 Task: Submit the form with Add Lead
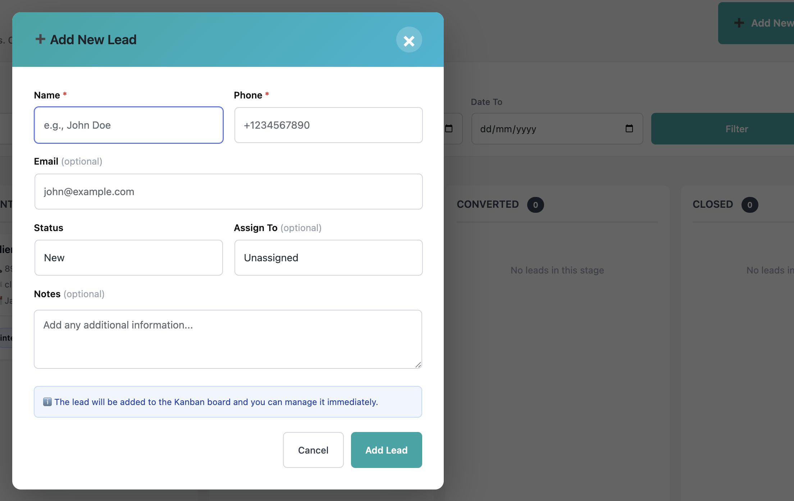(386, 450)
